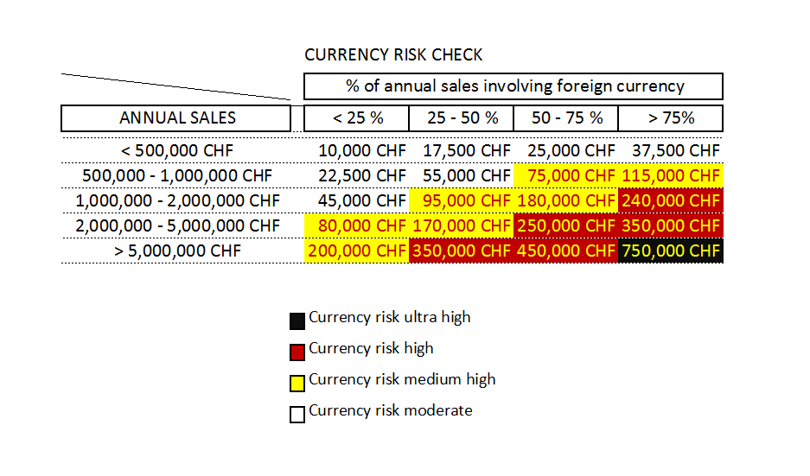
Task: Click the 200,000 CHF yellow cell
Action: pos(356,251)
